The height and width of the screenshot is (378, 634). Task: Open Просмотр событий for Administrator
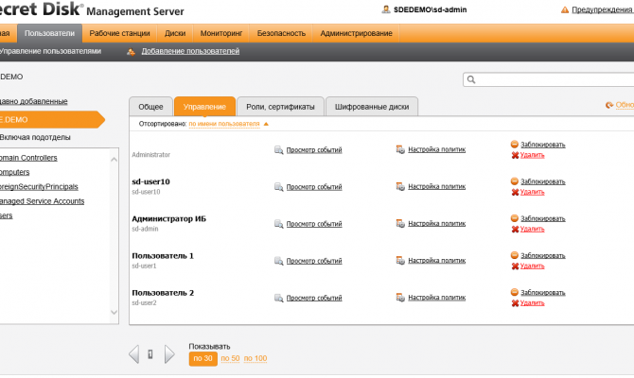(314, 150)
